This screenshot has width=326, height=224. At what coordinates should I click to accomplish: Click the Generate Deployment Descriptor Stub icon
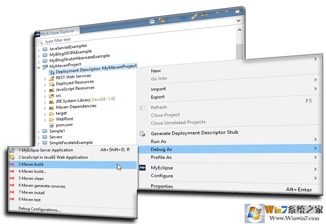142,133
